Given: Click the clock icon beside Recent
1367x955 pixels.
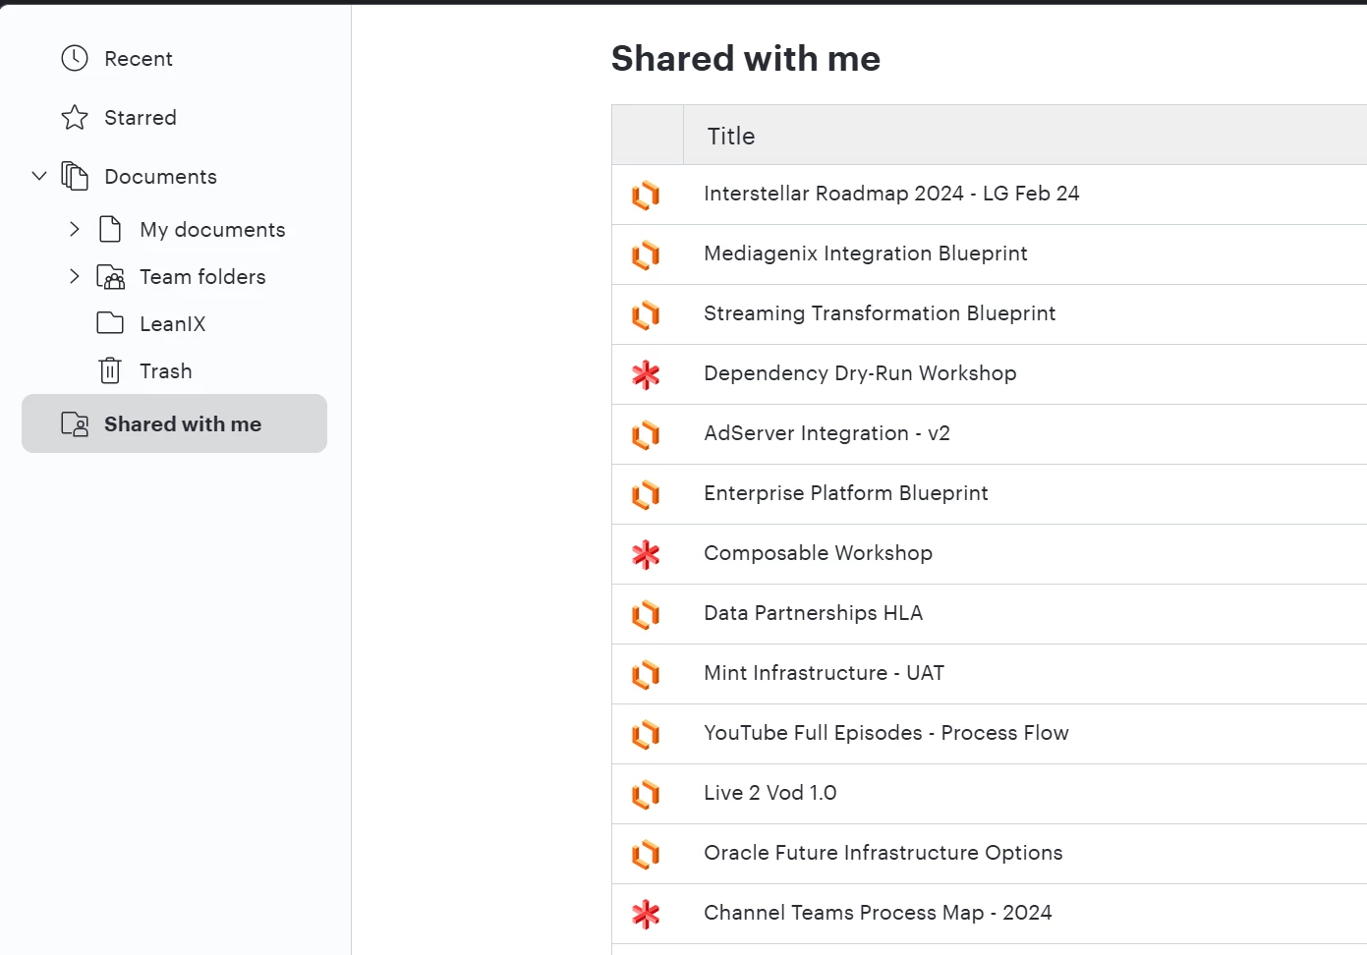Looking at the screenshot, I should click(x=75, y=59).
